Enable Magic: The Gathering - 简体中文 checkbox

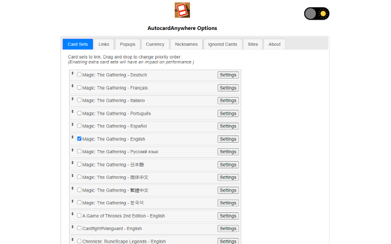tap(79, 177)
